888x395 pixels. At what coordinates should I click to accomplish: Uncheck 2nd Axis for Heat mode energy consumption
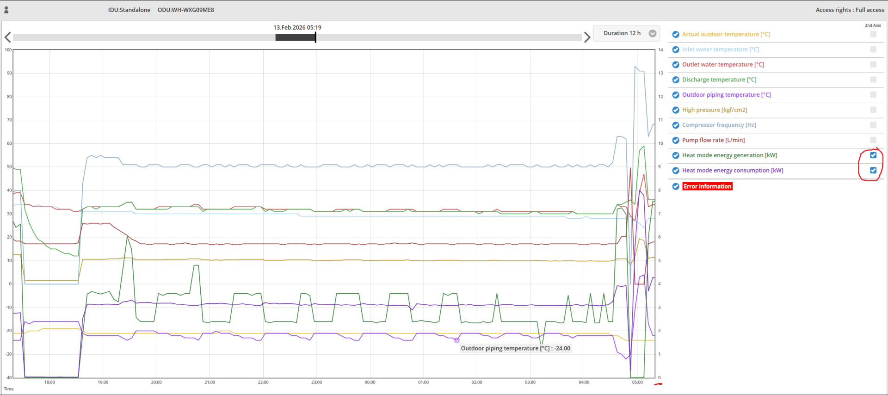point(873,170)
